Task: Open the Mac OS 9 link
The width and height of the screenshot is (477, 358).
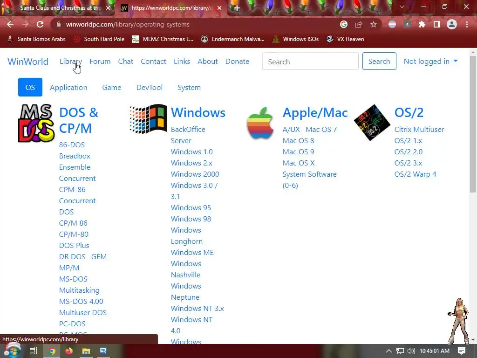Action: click(298, 151)
